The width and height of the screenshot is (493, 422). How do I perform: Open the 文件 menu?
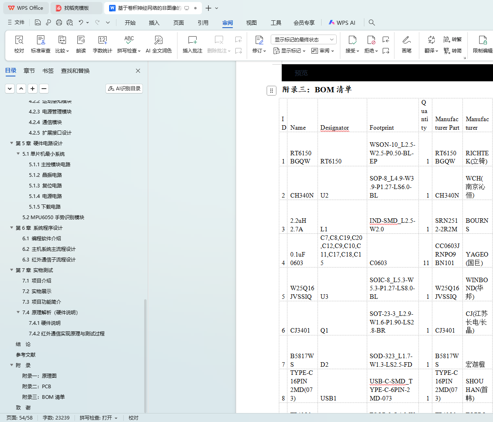coord(16,22)
